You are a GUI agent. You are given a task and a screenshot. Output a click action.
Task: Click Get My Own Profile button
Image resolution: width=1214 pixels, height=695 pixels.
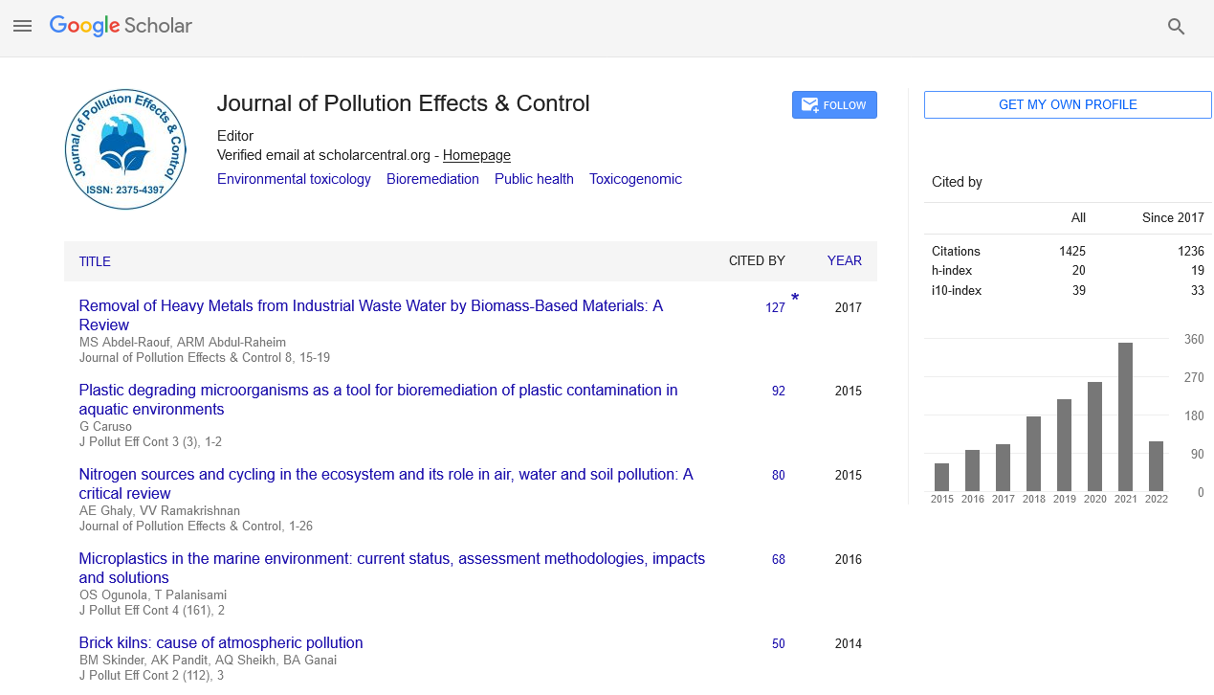1068,105
